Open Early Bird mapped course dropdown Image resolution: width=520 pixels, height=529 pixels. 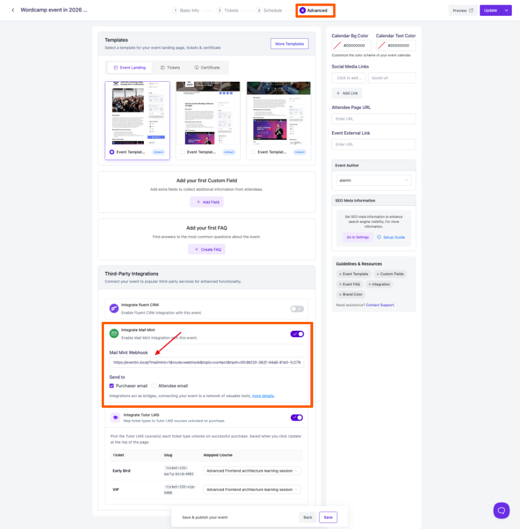pyautogui.click(x=252, y=471)
